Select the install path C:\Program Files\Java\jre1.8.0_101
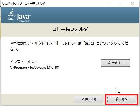The height and width of the screenshot is (106, 140). click(x=35, y=68)
